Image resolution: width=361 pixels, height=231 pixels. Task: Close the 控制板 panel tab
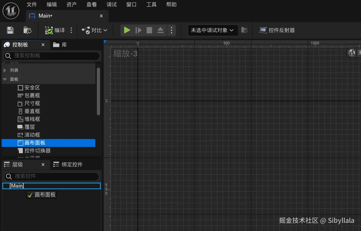pyautogui.click(x=43, y=45)
